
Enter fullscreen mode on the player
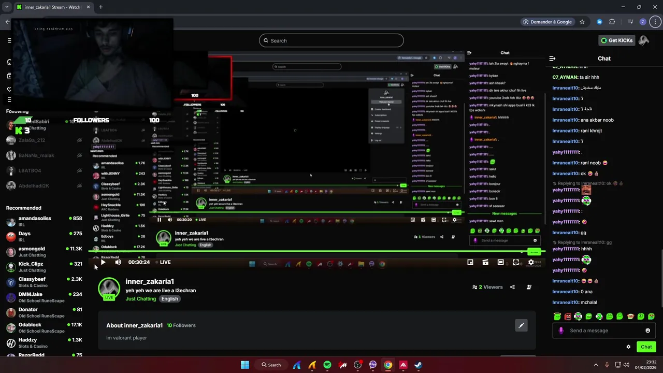[x=516, y=262]
